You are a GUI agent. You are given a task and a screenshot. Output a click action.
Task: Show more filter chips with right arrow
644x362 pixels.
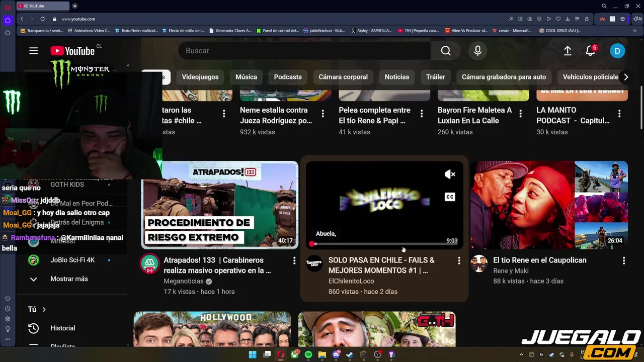click(626, 77)
